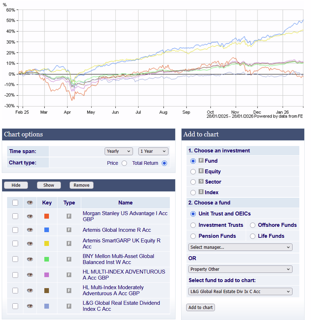Click the yellow key swatch for Artemis SmartGARP
The image size is (311, 320).
pyautogui.click(x=46, y=243)
